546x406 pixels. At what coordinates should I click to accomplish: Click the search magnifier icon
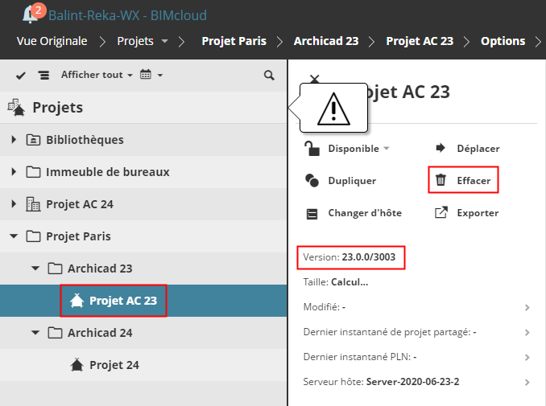(x=269, y=75)
